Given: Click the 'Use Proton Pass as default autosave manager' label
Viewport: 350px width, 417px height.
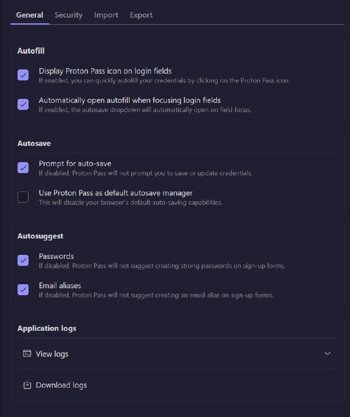Looking at the screenshot, I should 116,193.
